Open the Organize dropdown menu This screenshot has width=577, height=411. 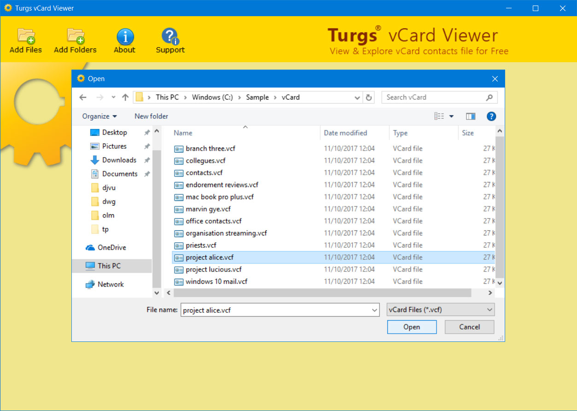pos(99,116)
